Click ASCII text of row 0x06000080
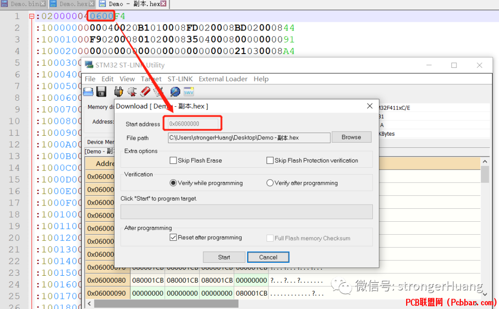 [x=297, y=280]
